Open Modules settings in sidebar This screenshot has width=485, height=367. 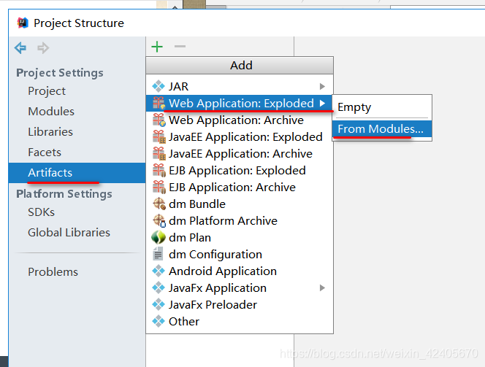pos(77,111)
